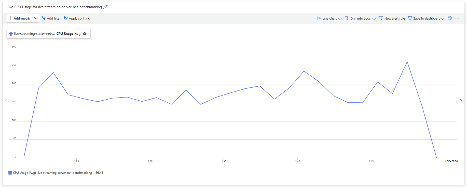The image size is (467, 188).
Task: Click the New alert rule icon
Action: (381, 18)
